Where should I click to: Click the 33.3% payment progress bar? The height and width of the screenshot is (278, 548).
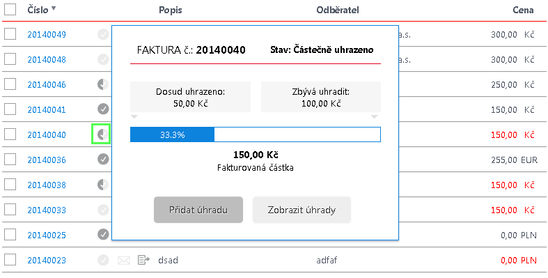[x=255, y=134]
